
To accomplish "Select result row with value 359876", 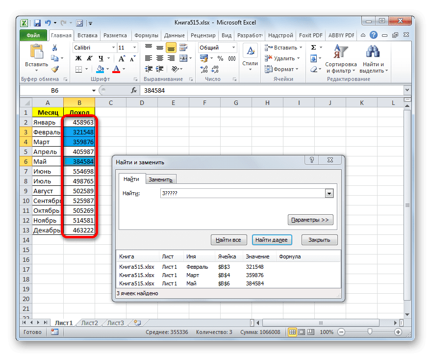I will pyautogui.click(x=228, y=275).
